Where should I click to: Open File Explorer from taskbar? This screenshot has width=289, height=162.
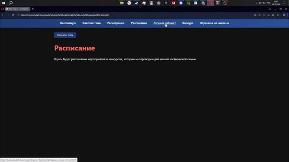click(122, 3)
